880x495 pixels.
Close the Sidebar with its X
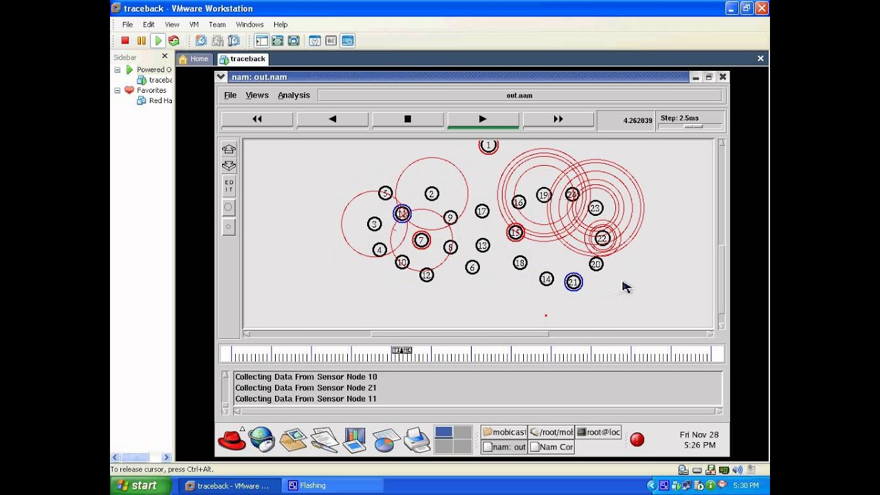tap(164, 56)
